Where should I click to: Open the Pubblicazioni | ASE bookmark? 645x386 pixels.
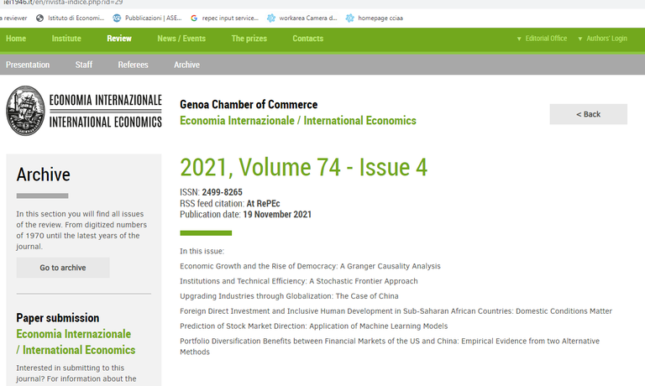(x=148, y=18)
